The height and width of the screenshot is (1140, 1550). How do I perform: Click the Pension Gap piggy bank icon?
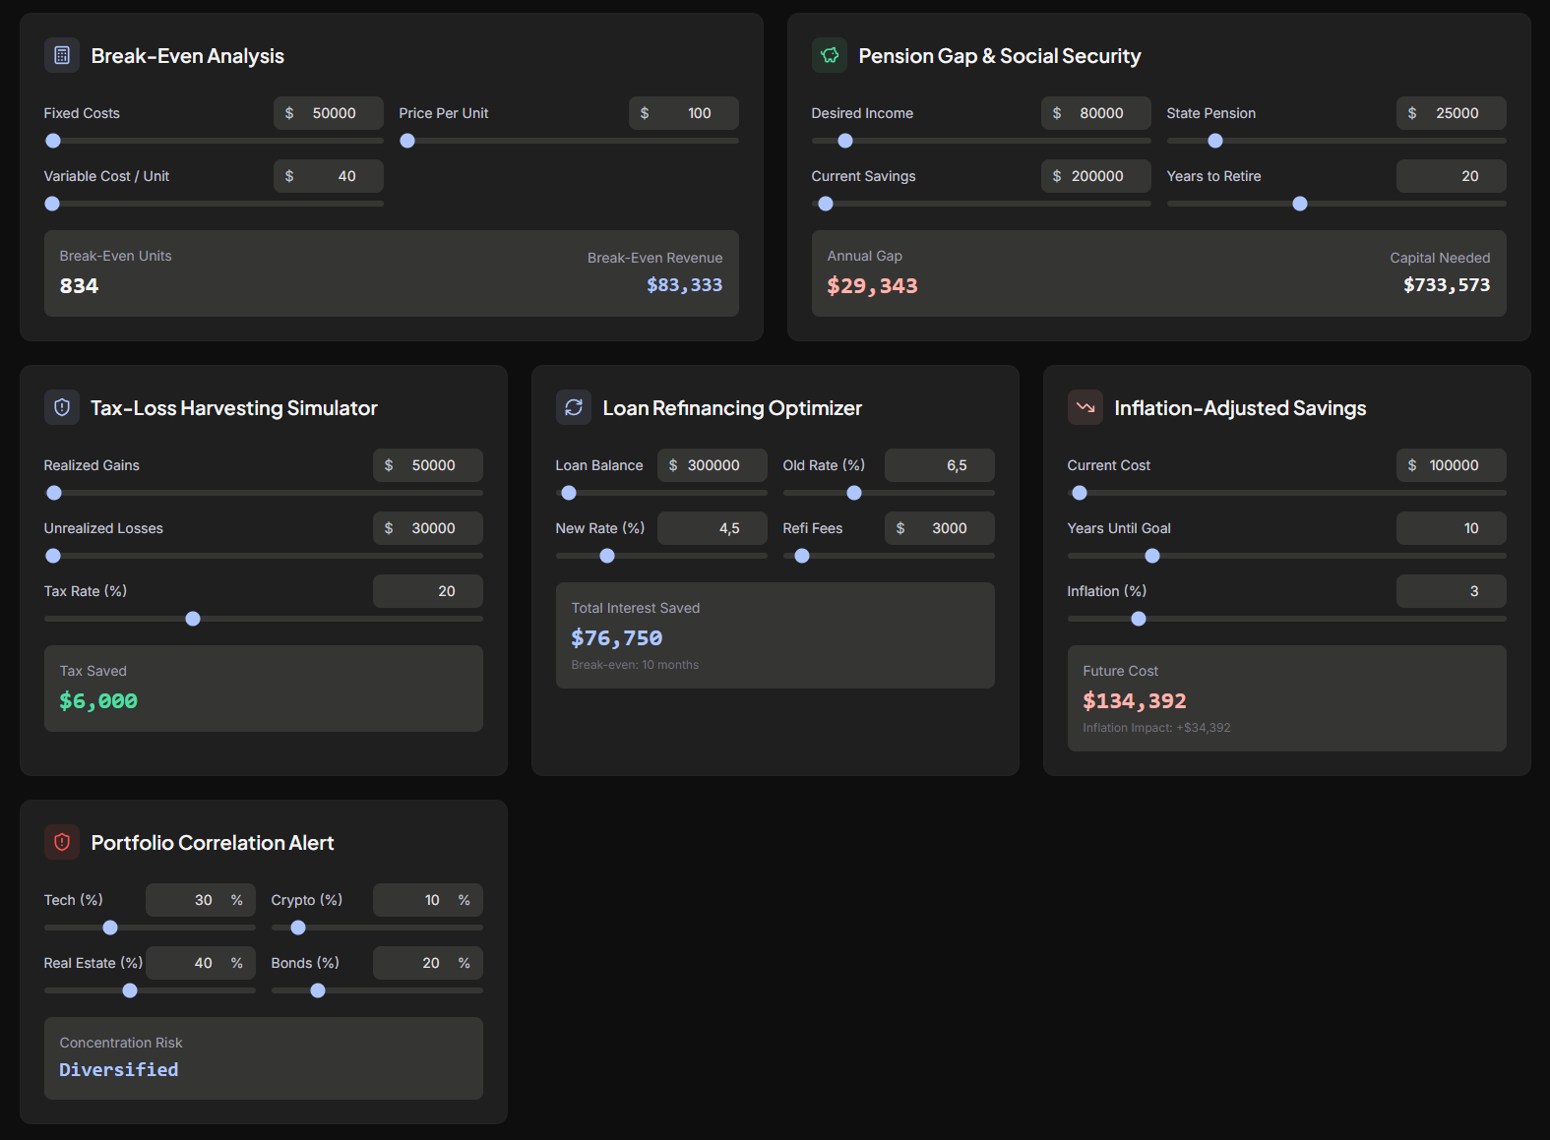[830, 55]
